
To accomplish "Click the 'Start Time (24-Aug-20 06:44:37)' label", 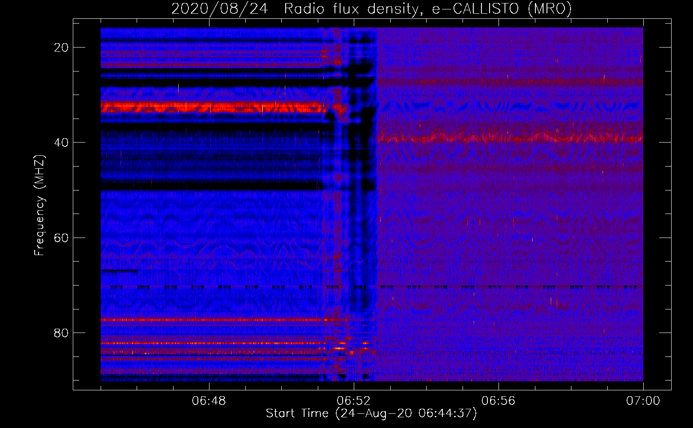I will [371, 413].
